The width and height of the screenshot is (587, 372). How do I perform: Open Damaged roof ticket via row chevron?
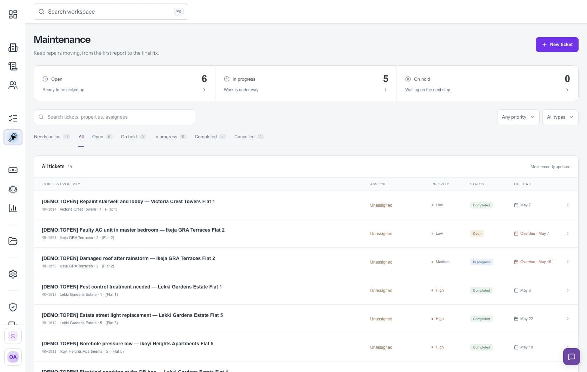click(567, 262)
